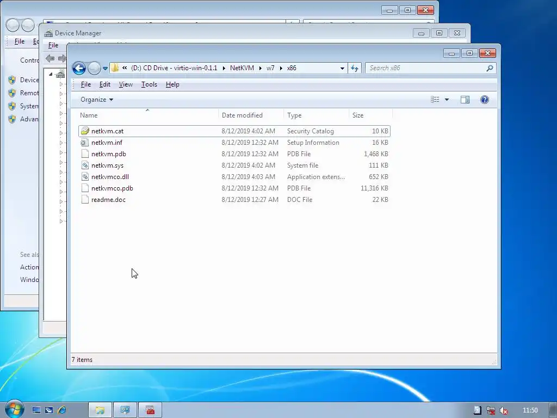Click the readme.doc file name
The width and height of the screenshot is (557, 418).
[x=108, y=200]
